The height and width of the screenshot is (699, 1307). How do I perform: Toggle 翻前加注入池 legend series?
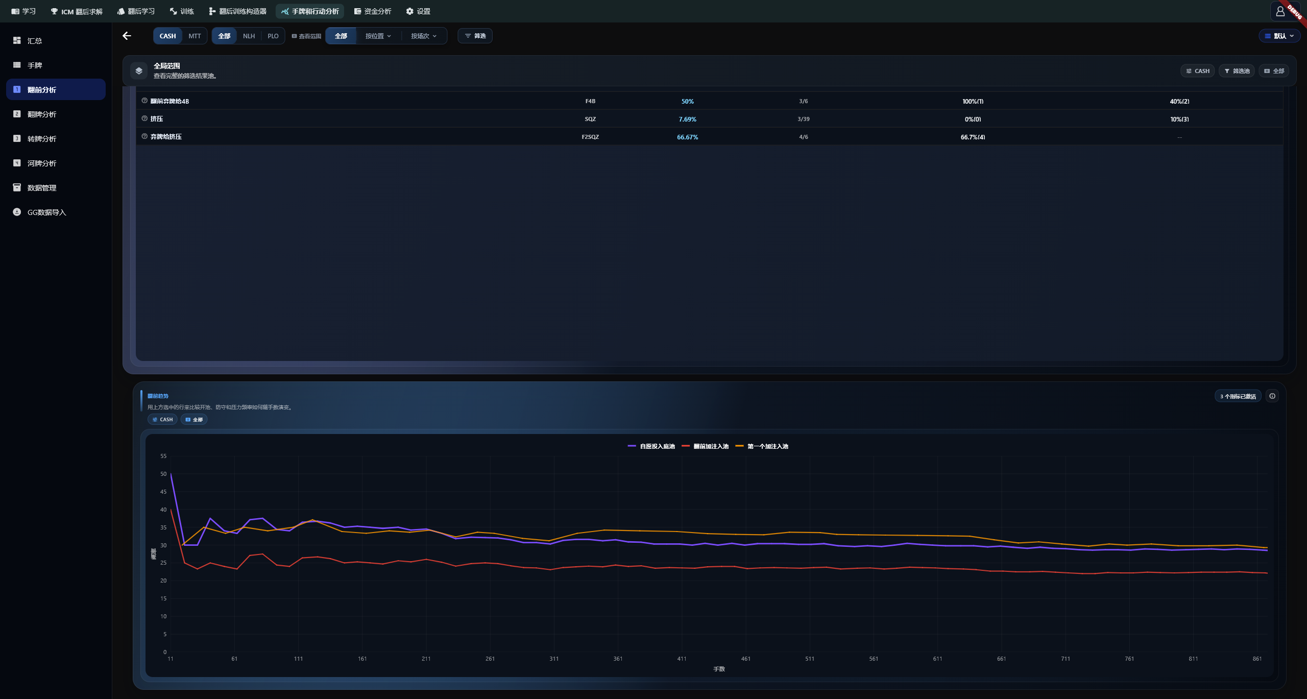pos(705,446)
